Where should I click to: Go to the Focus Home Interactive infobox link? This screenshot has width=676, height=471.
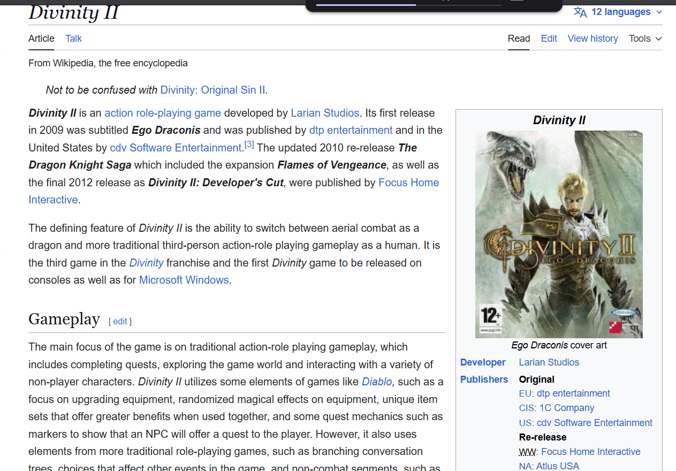590,452
